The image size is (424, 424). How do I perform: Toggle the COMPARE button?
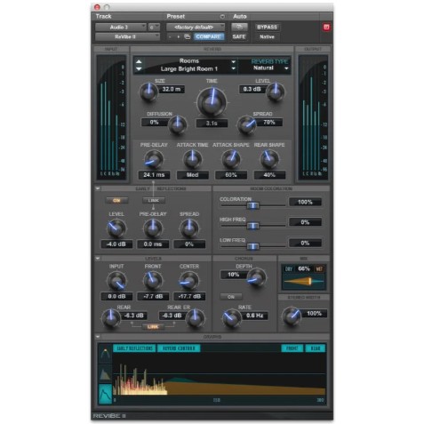(x=208, y=36)
